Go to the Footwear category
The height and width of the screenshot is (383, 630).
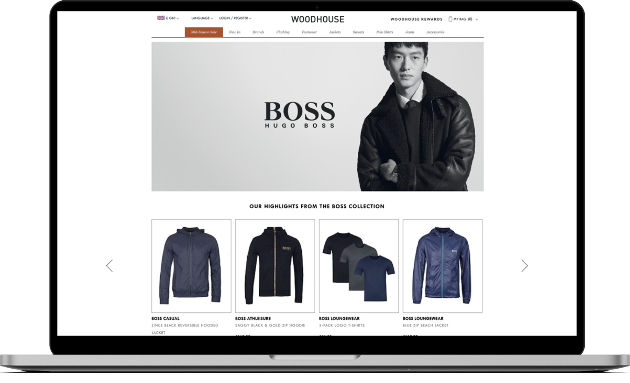309,32
